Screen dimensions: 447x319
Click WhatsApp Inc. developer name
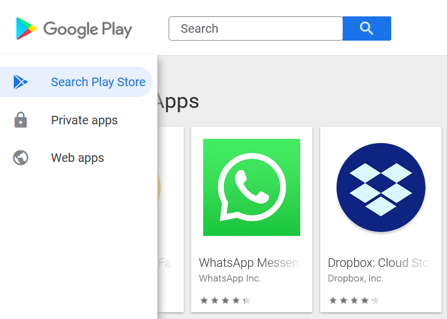(x=230, y=278)
